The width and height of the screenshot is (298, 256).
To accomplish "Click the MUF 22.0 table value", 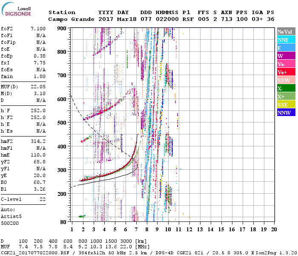I will pyautogui.click(x=126, y=247).
